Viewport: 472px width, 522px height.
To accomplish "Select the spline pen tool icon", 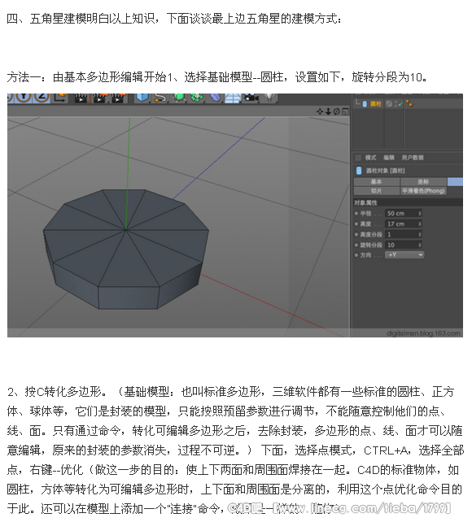I will pos(160,98).
